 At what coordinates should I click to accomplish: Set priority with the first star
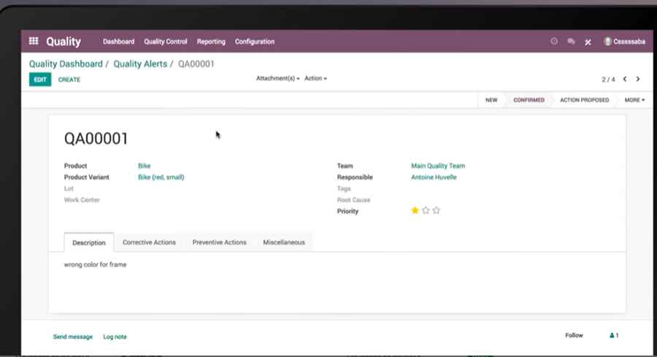point(415,211)
